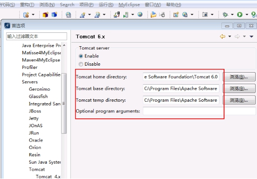Click the blue cube toolbar icon
This screenshot has width=257, height=179.
click(54, 14)
